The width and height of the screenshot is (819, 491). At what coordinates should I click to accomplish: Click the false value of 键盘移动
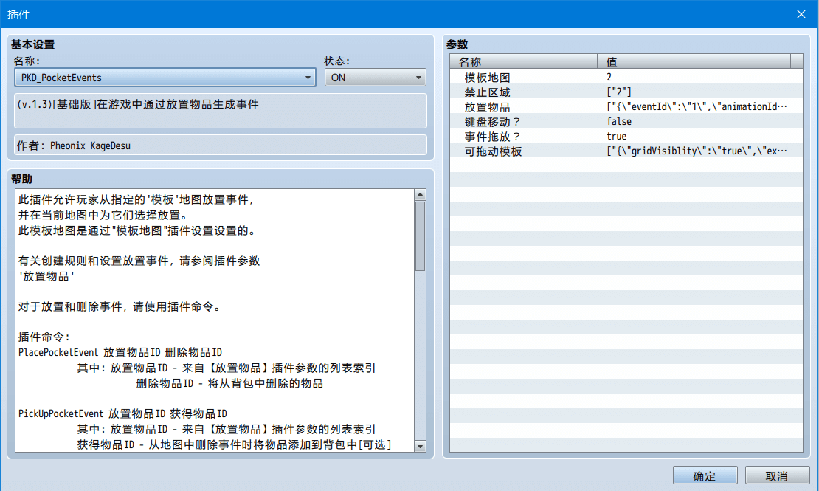(619, 121)
